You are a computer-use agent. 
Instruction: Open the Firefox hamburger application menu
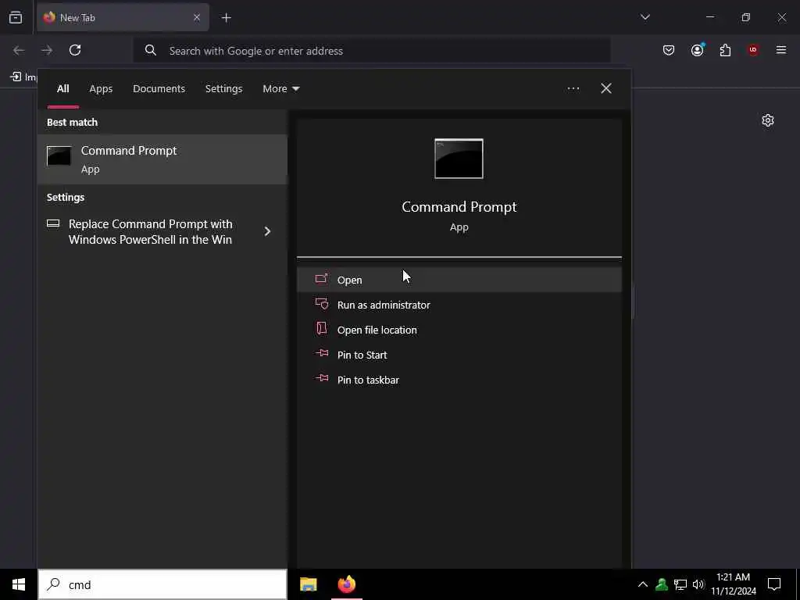click(781, 50)
